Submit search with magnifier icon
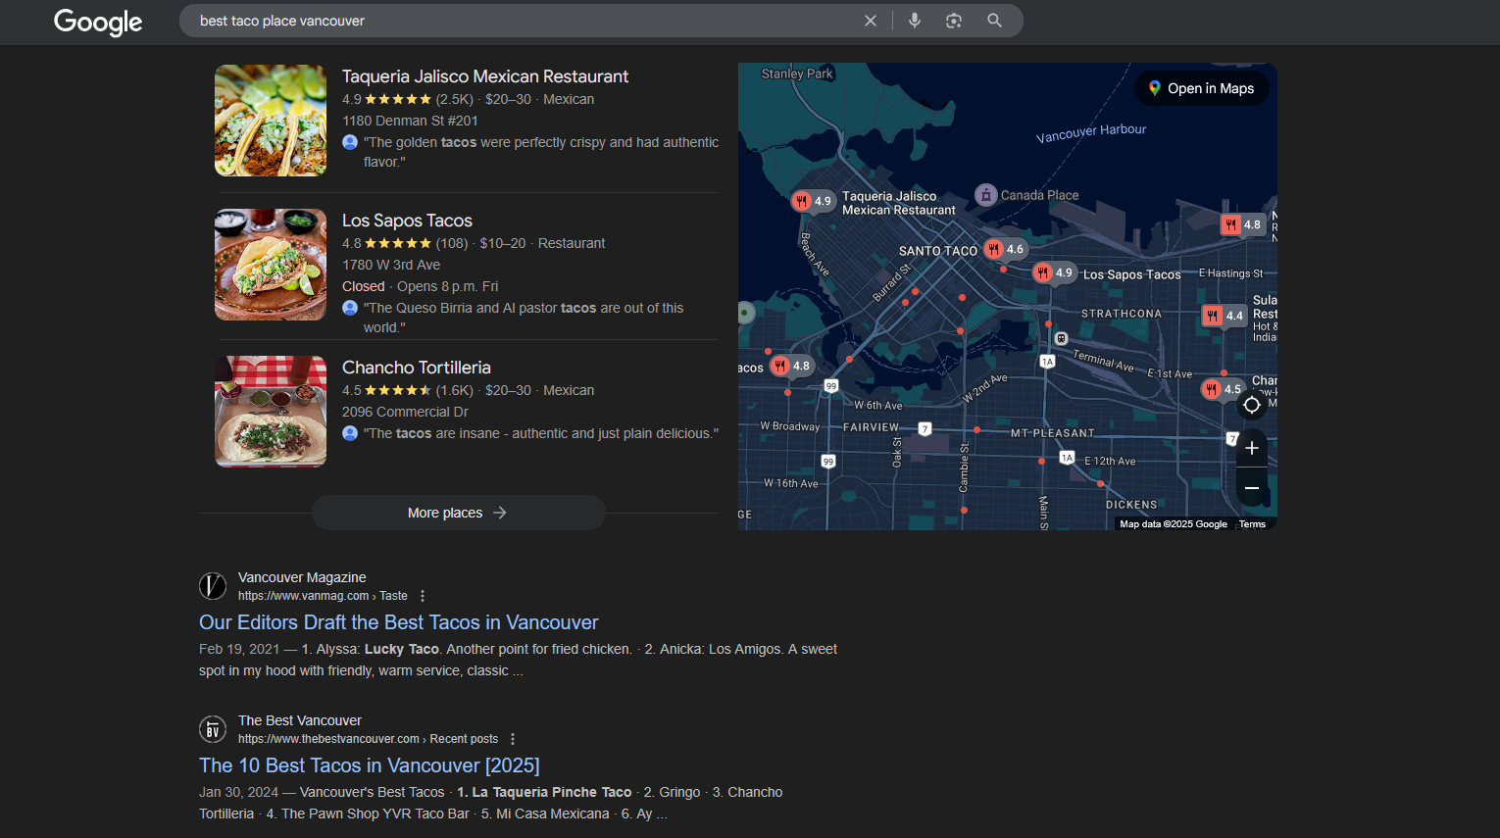1500x838 pixels. (994, 21)
